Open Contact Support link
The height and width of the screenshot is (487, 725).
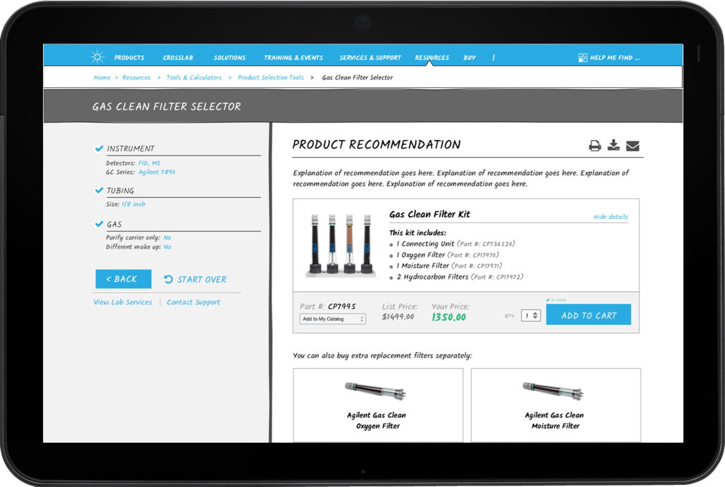pyautogui.click(x=194, y=302)
